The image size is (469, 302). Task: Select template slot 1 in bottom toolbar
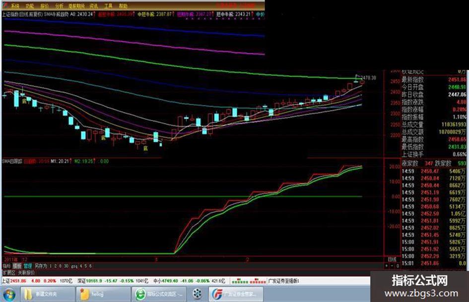coord(51,266)
